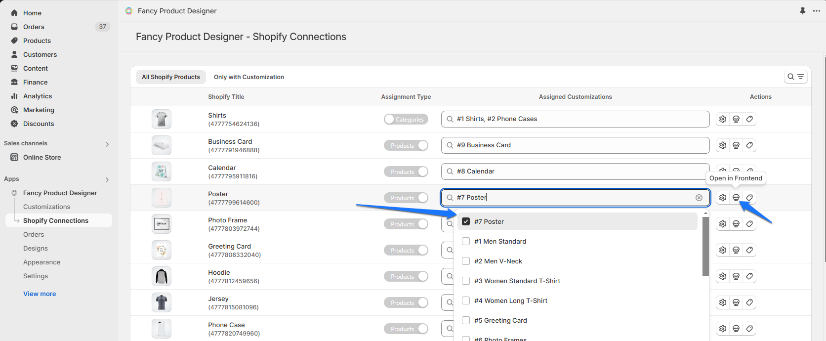Expand the Apps section chevron
The height and width of the screenshot is (341, 826).
click(107, 179)
